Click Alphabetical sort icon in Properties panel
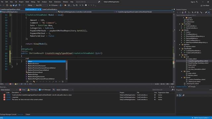The height and width of the screenshot is (119, 212). 180,95
